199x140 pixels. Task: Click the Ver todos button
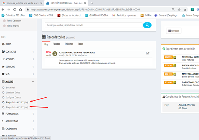174,31
